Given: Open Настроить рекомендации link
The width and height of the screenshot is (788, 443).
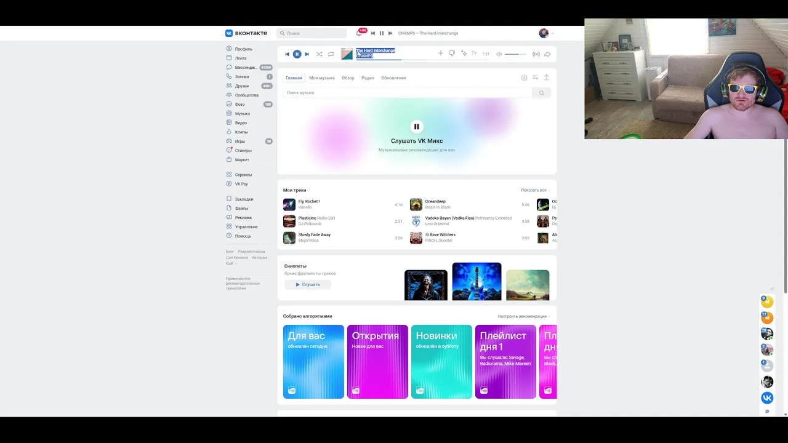Looking at the screenshot, I should pos(523,316).
